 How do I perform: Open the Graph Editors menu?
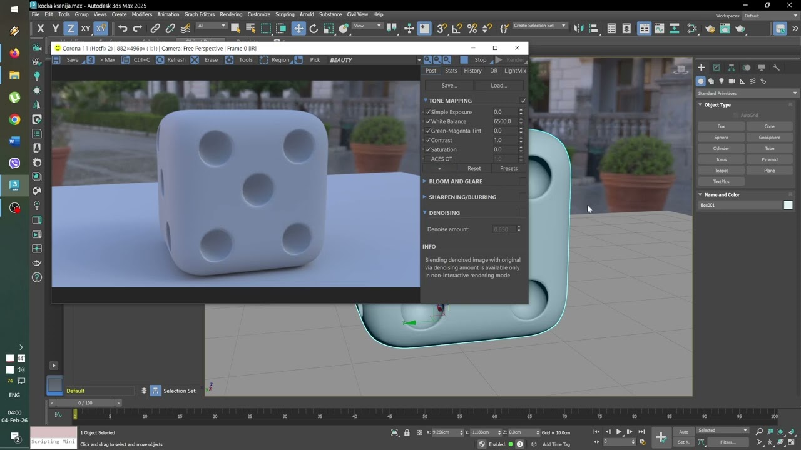click(x=199, y=14)
